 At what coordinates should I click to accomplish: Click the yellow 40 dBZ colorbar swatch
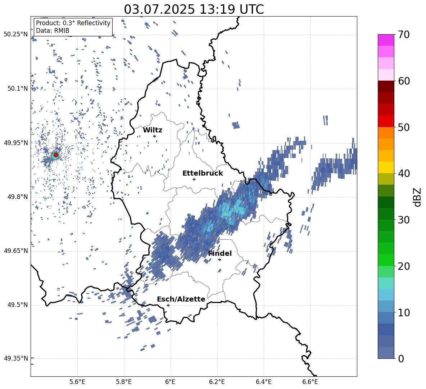[386, 167]
